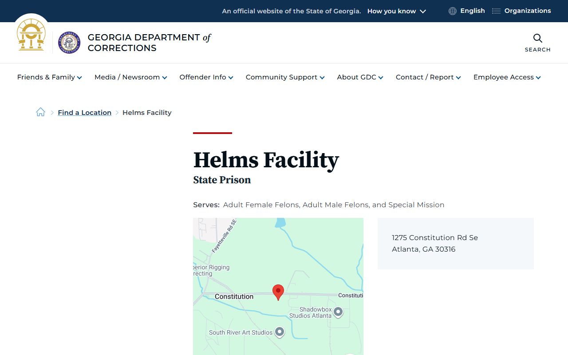The height and width of the screenshot is (355, 568).
Task: Expand the How you know dropdown
Action: click(x=396, y=11)
